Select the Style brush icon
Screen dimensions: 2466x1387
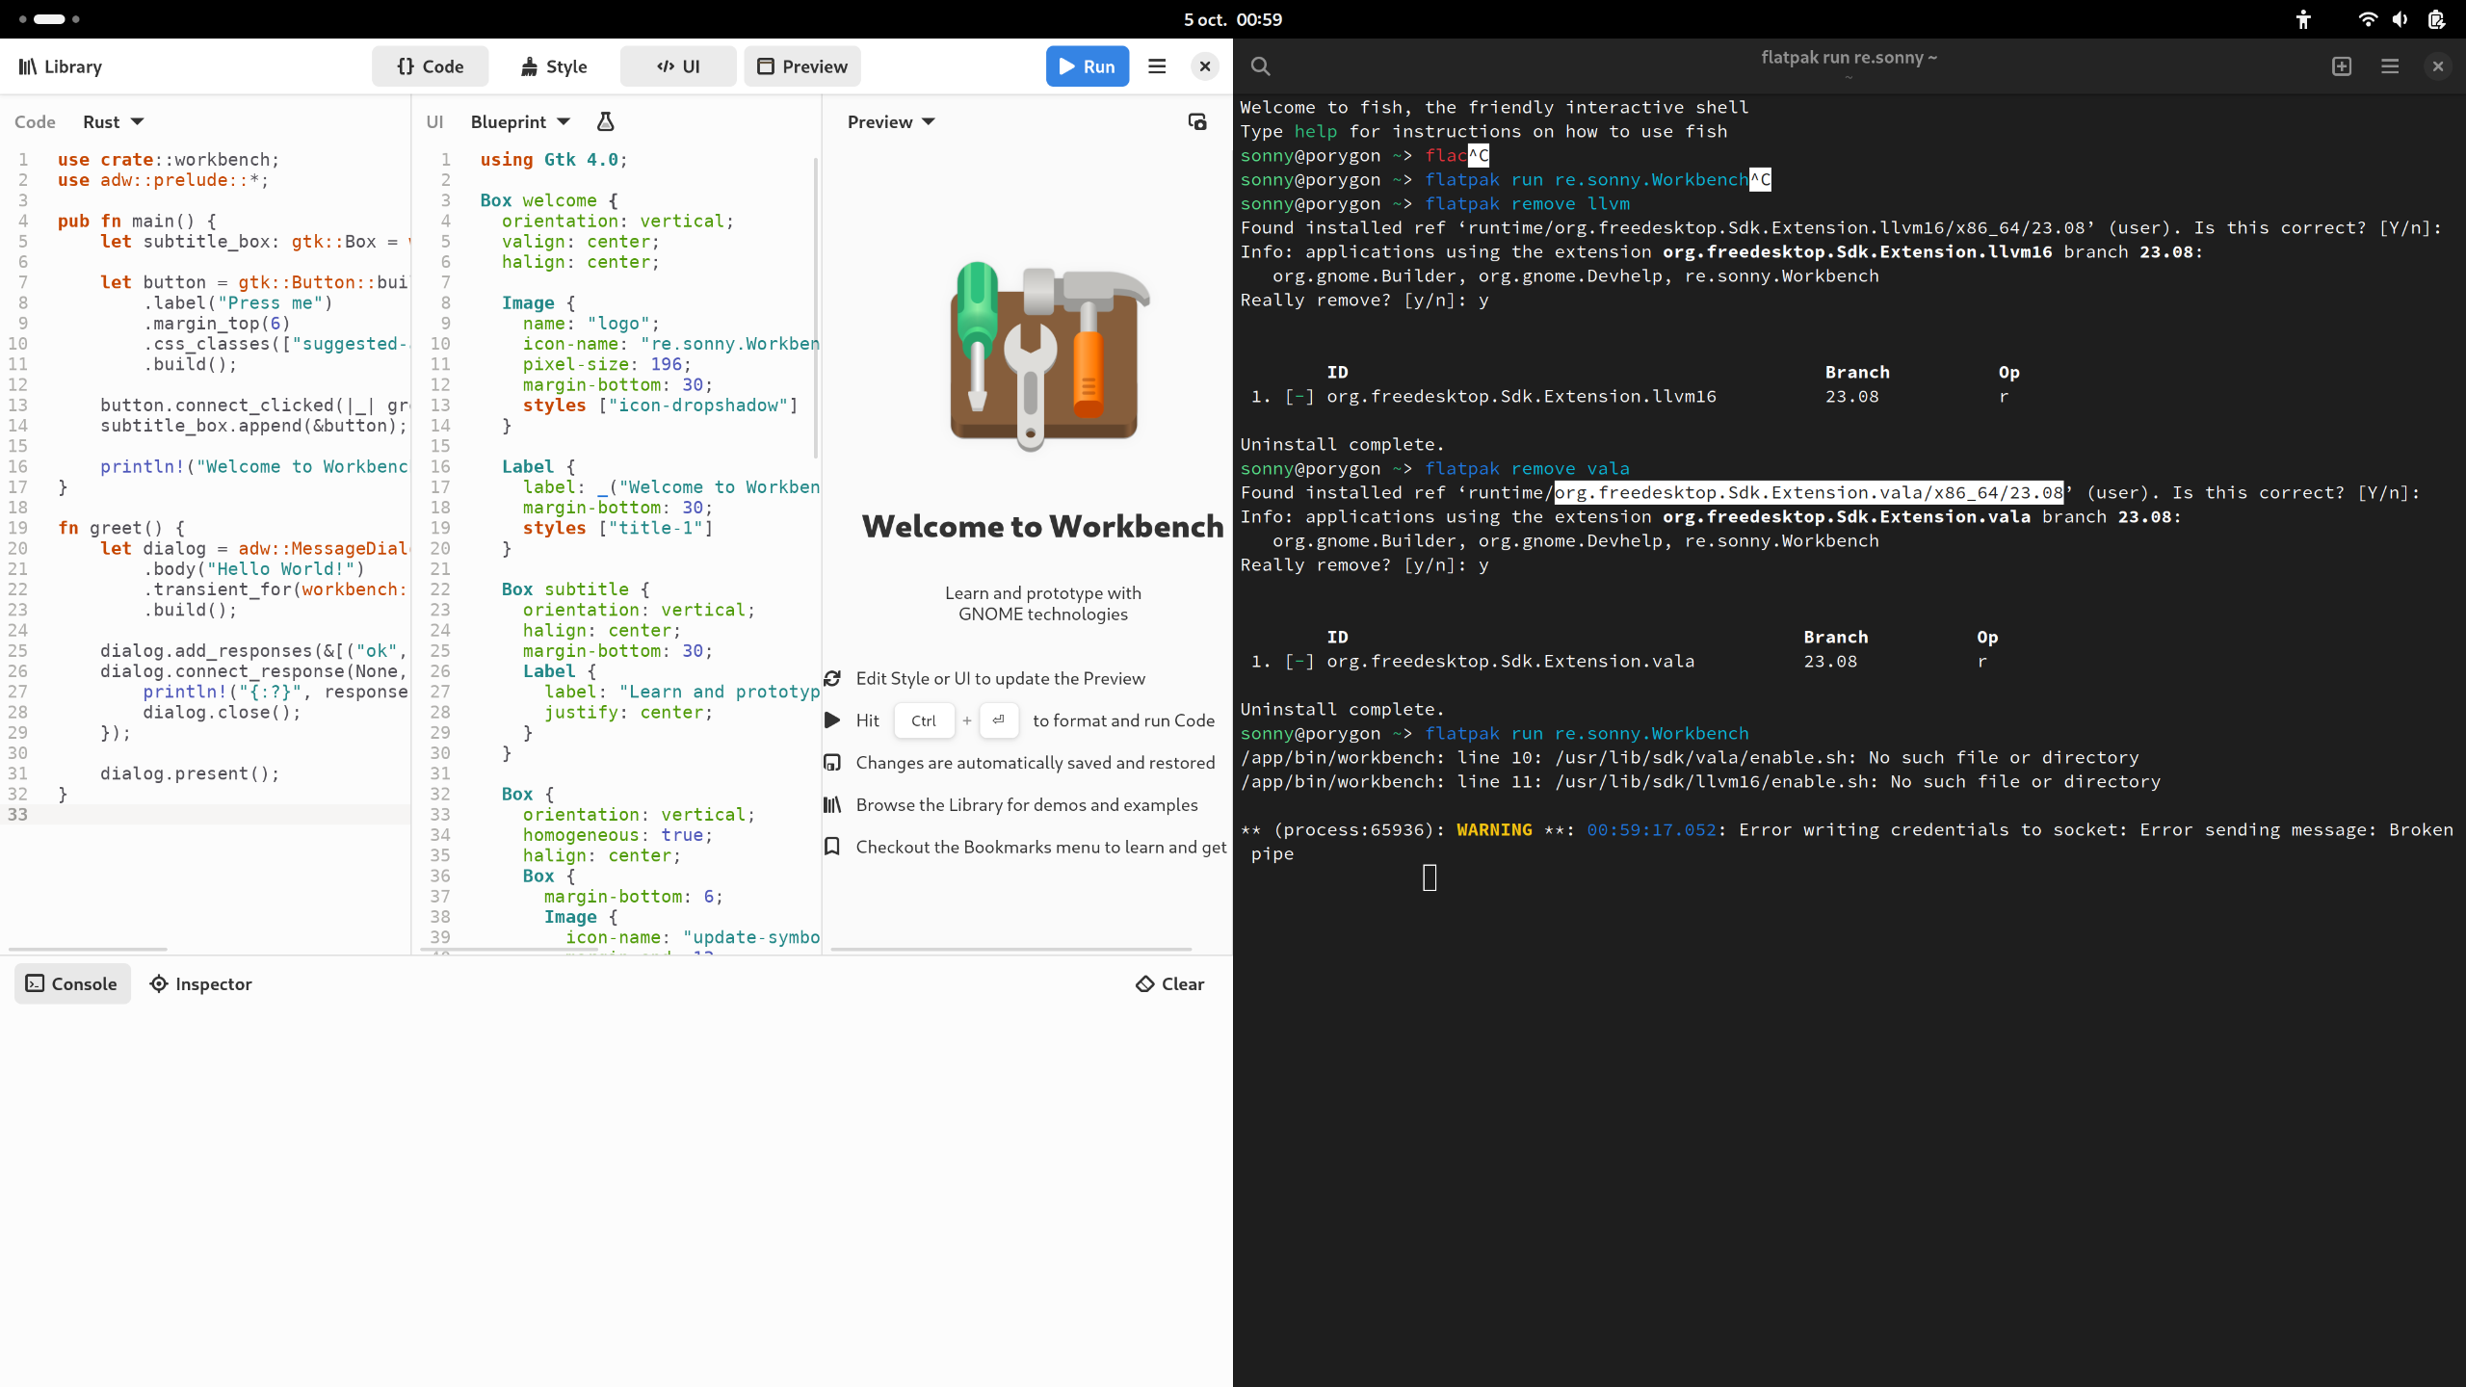[554, 65]
